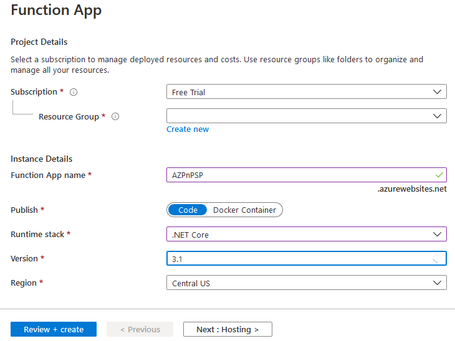Click the Version label
Screen dimensions: 455x341
click(24, 258)
